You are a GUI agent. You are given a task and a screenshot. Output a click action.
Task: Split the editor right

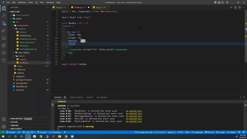(x=239, y=7)
